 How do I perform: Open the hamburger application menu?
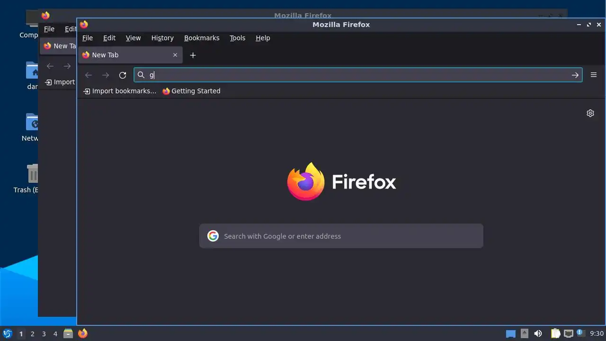[594, 75]
